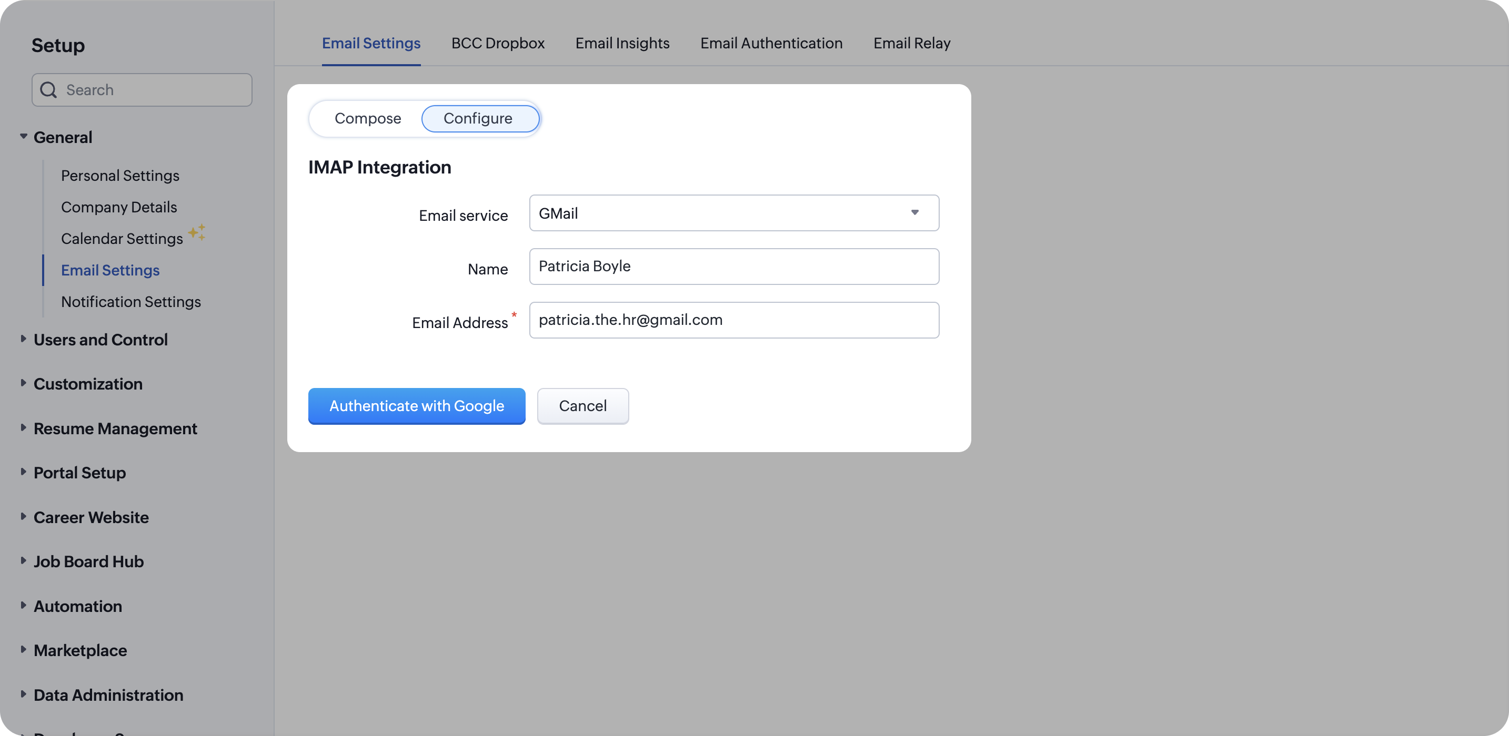Screen dimensions: 1509x736
Task: Switch to Email Authentication tab
Action: (771, 43)
